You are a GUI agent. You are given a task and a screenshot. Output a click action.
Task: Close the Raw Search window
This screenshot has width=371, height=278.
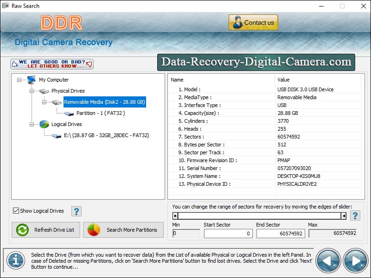(x=364, y=6)
